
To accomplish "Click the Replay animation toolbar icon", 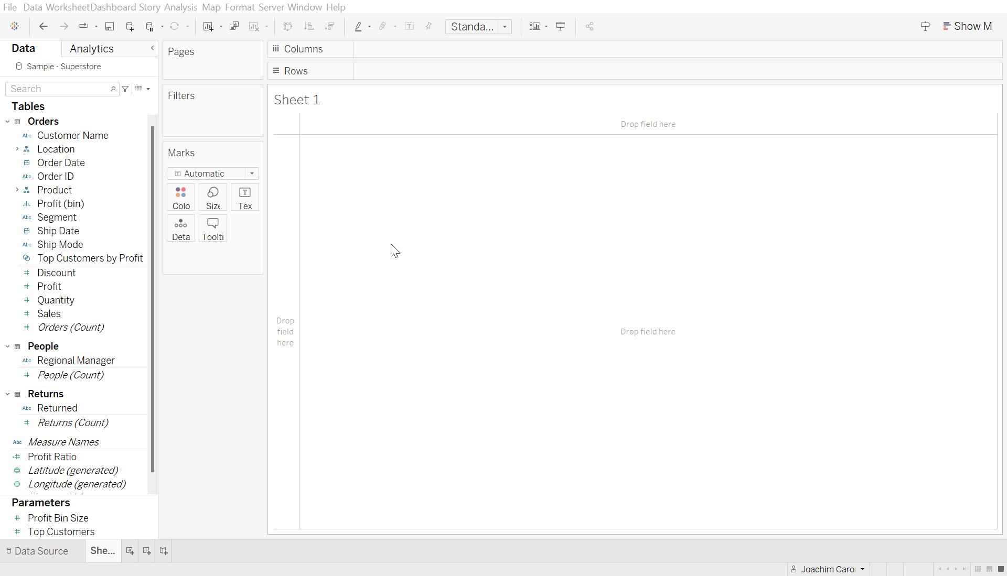I will (83, 26).
